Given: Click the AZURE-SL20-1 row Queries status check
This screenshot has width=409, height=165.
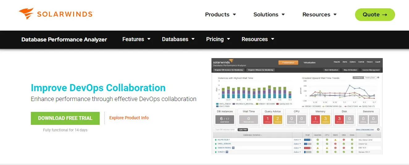Looking at the screenshot, I should point(318,140).
